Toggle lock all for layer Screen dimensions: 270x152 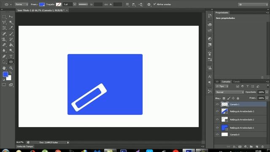(238, 98)
